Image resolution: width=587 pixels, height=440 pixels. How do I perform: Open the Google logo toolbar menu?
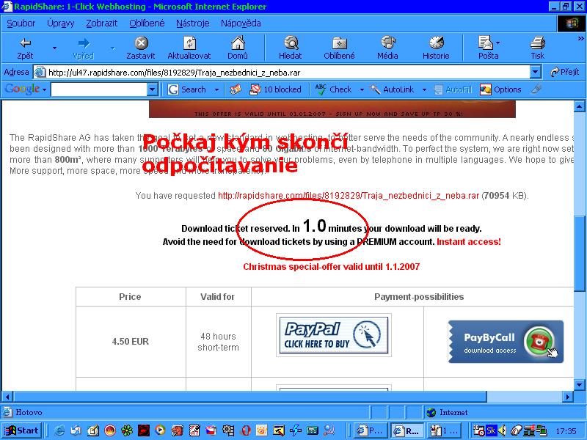click(x=26, y=89)
